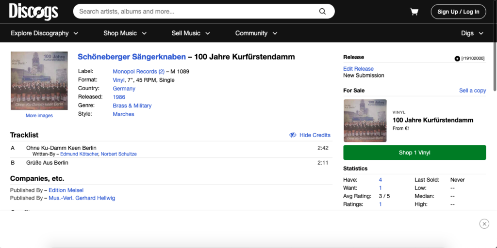The image size is (497, 248).
Task: Click the Ratings count 1
Action: point(380,204)
